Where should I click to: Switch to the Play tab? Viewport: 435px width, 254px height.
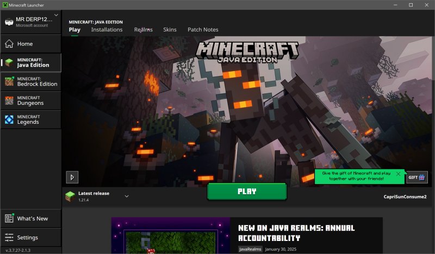click(74, 30)
